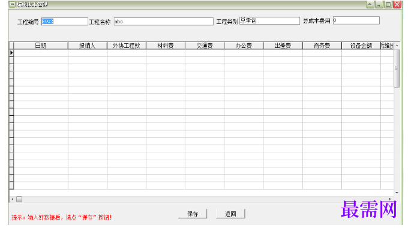The height and width of the screenshot is (228, 408).
Task: Close the window with the red X
Action: pyautogui.click(x=397, y=4)
